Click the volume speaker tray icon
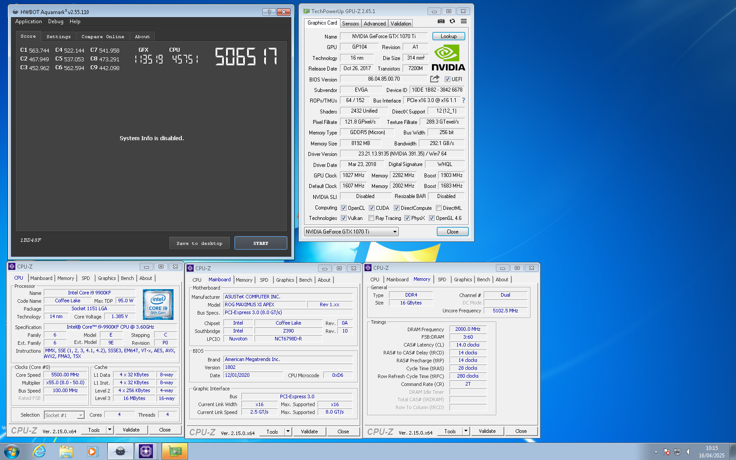Screen dimensions: 736x460 point(688,452)
